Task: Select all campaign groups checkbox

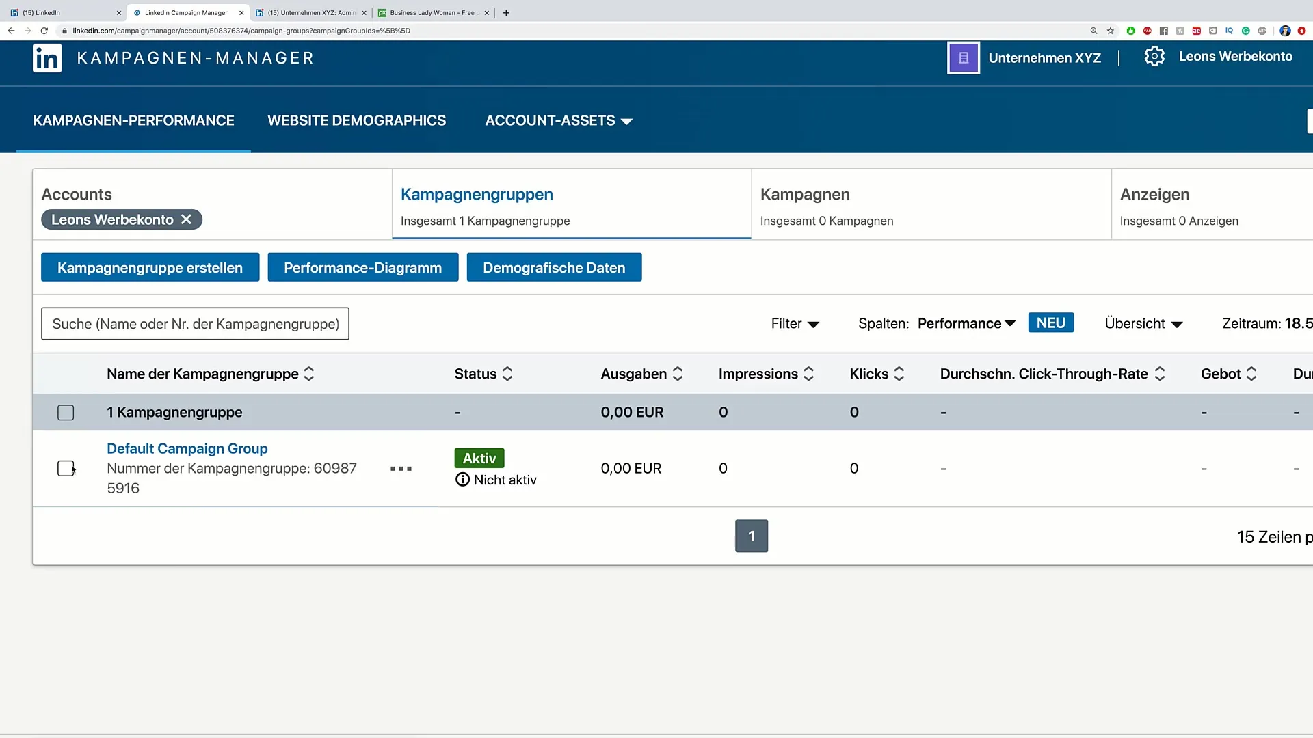Action: [x=66, y=413]
